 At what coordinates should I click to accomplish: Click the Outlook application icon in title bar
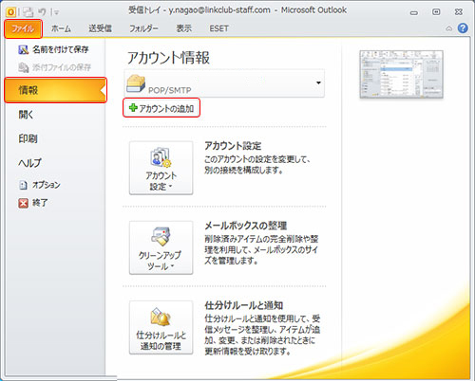pyautogui.click(x=10, y=12)
